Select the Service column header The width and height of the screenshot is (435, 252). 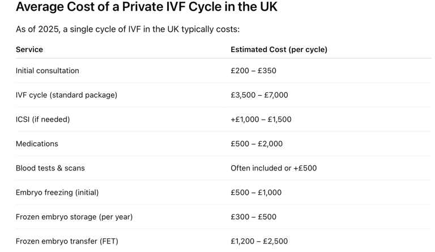tap(29, 49)
